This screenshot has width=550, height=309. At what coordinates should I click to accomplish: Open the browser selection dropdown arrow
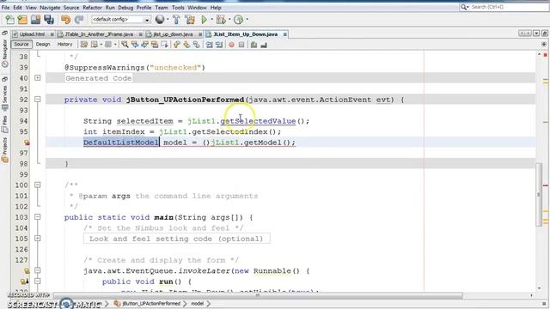tap(168, 20)
